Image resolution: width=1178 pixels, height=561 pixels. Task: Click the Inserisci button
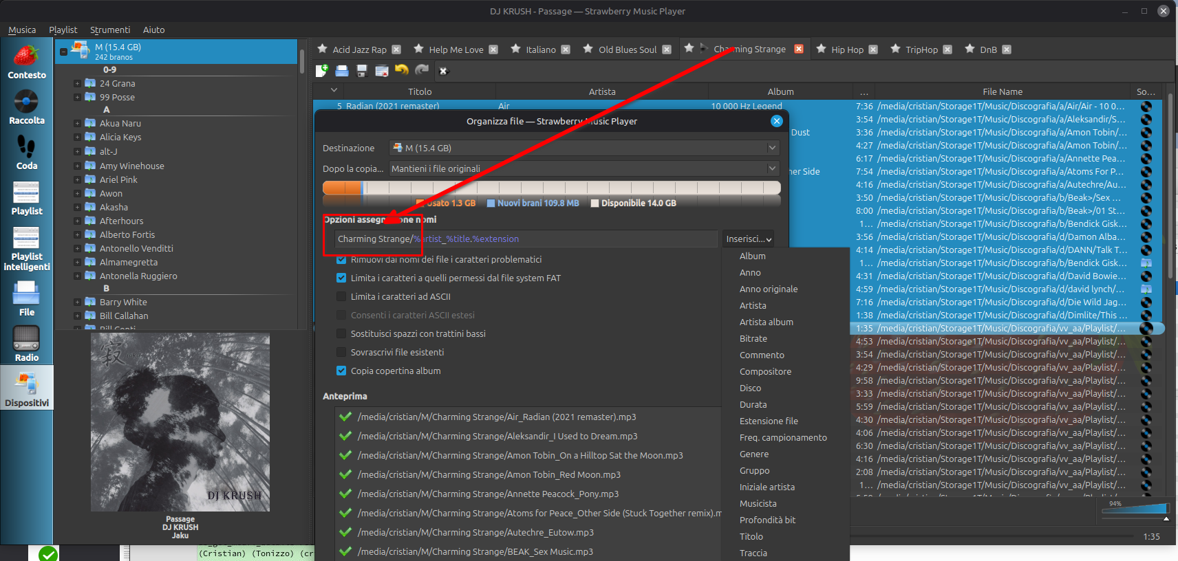[748, 239]
